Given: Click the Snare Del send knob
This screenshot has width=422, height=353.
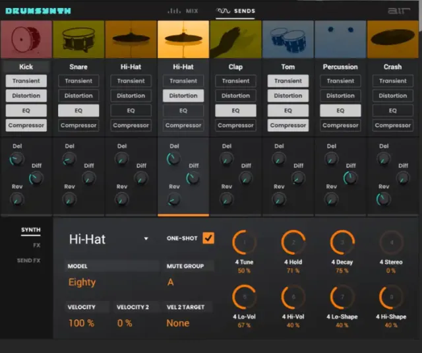Looking at the screenshot, I should pos(69,159).
